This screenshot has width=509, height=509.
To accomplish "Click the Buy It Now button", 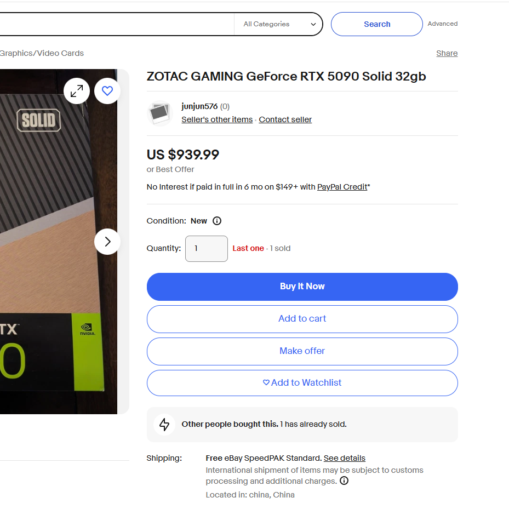I will (x=302, y=287).
